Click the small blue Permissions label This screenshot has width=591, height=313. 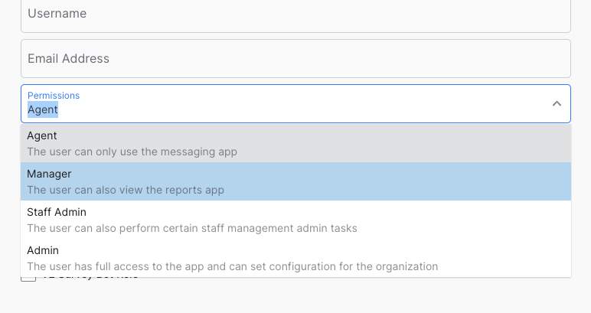[x=54, y=96]
